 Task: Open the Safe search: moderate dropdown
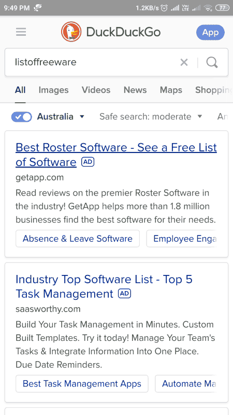tap(151, 116)
